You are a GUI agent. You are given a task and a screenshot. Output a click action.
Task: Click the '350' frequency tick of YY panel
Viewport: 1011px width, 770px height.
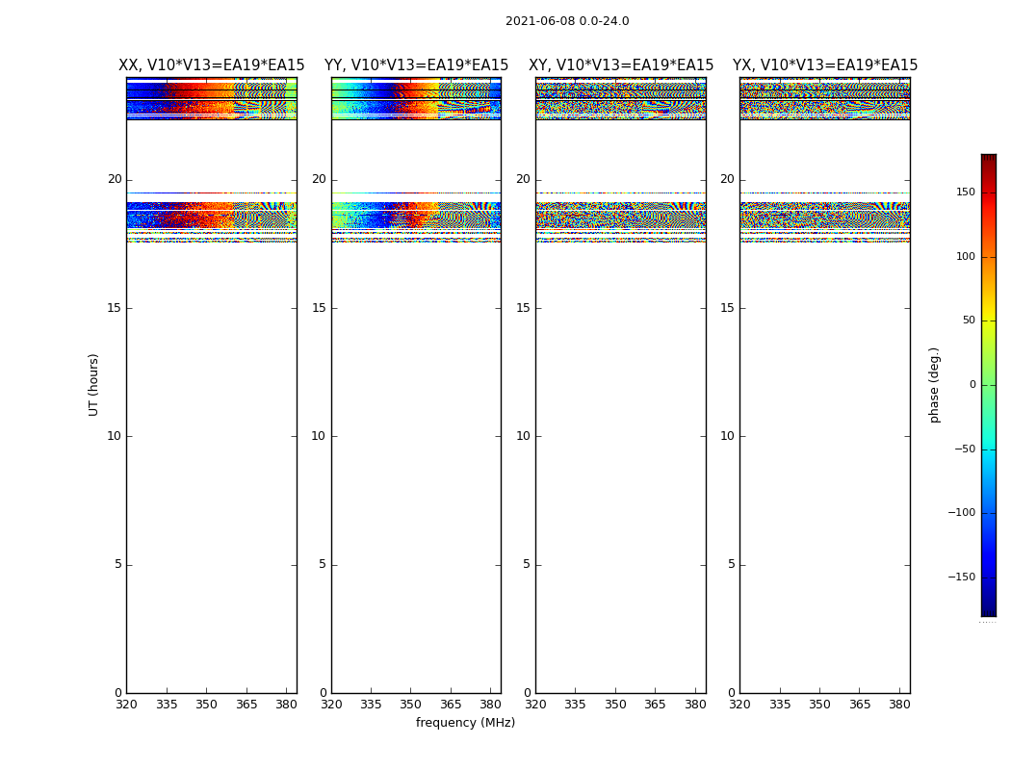(411, 705)
